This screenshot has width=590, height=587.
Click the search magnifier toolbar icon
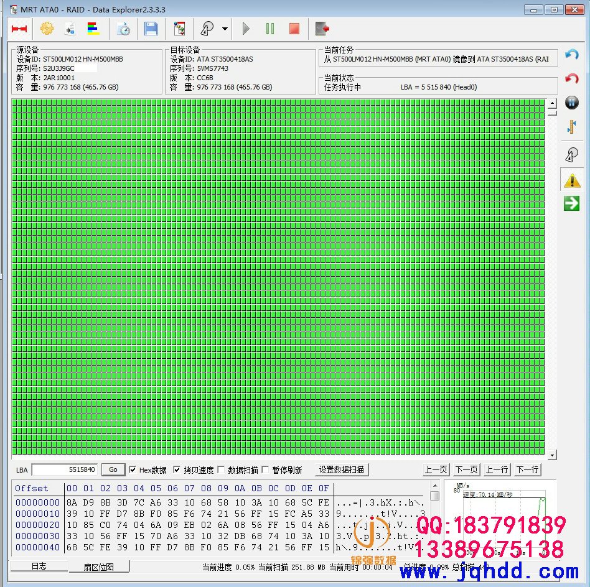click(207, 29)
